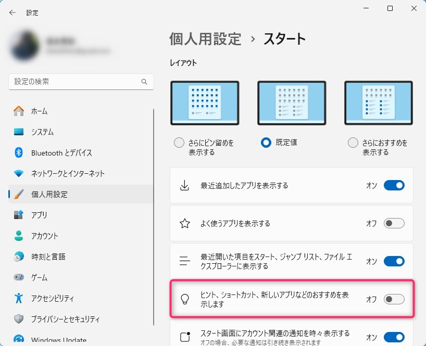This screenshot has height=346, width=426.
Task: Click the more-pins layout preview thumbnail
Action: click(205, 103)
